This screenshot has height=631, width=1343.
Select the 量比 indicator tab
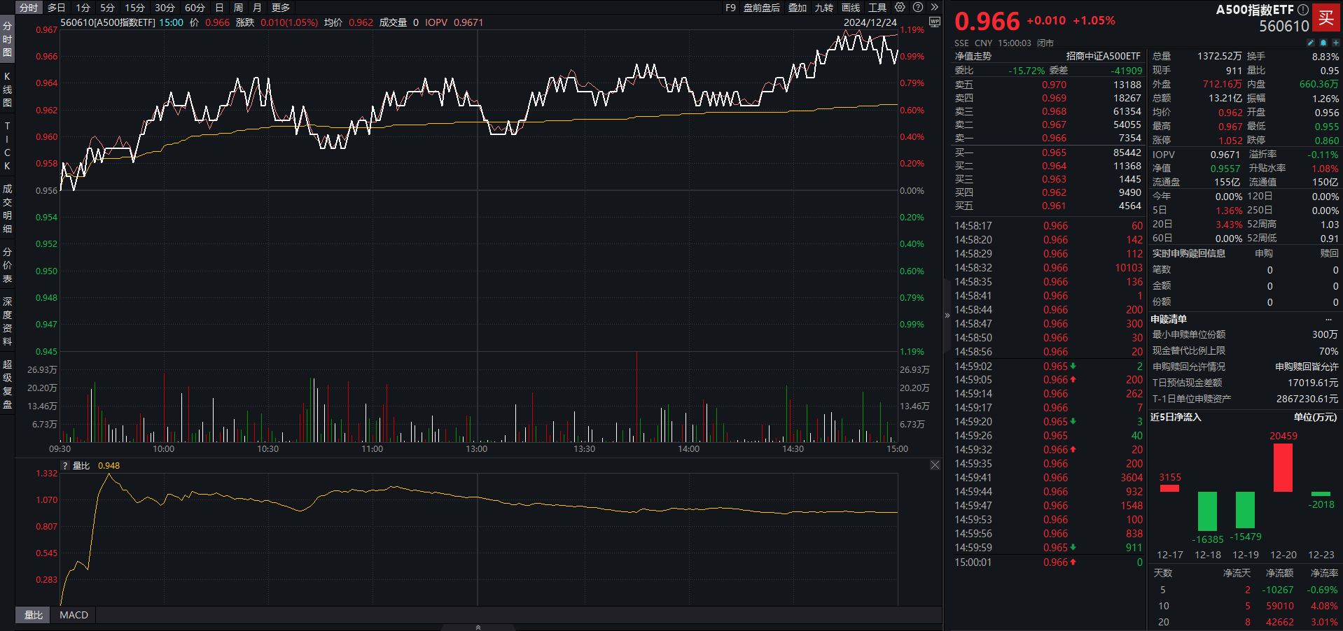point(34,615)
